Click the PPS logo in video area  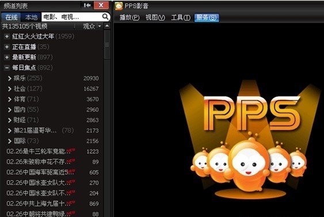tap(252, 114)
